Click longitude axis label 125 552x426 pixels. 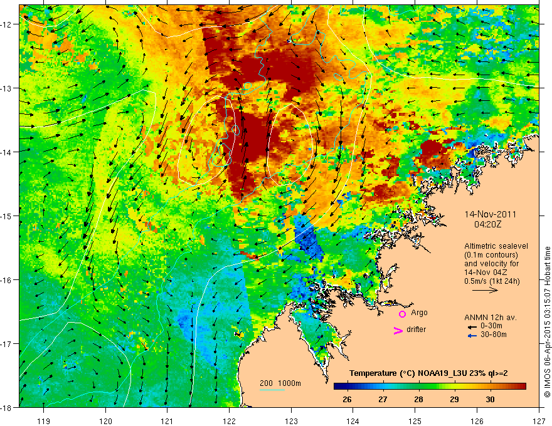[415, 421]
